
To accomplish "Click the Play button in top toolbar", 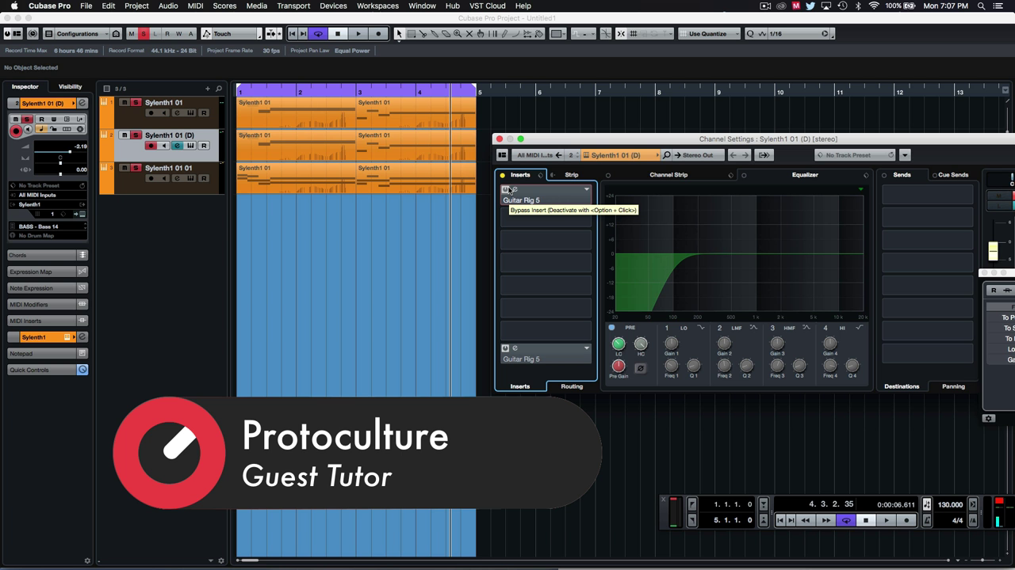I will pos(358,34).
